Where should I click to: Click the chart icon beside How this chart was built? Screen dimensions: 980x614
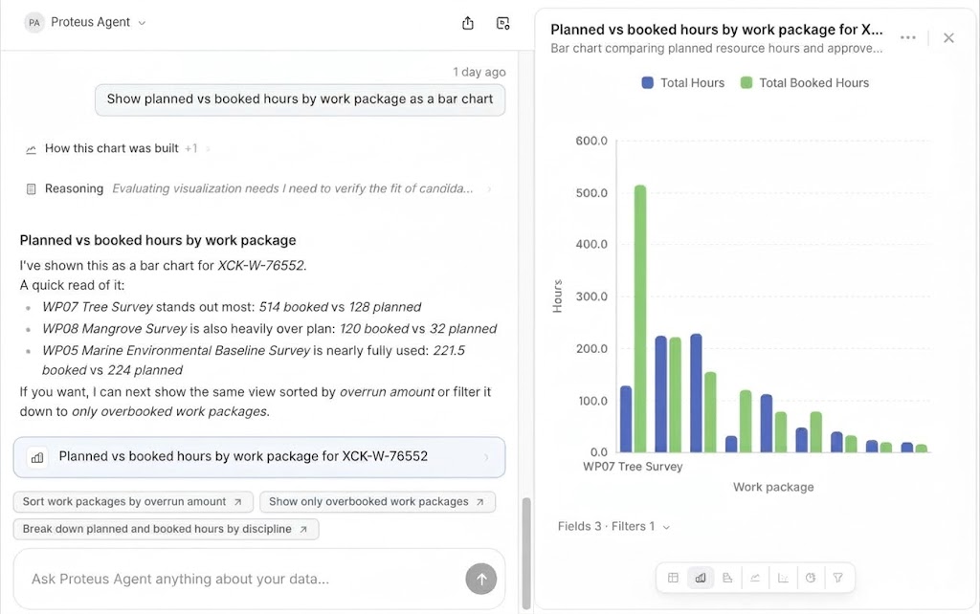(x=31, y=149)
